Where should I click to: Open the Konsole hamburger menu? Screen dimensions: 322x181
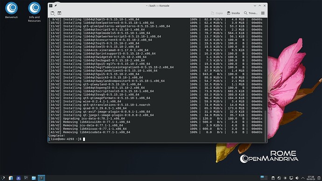(263, 13)
